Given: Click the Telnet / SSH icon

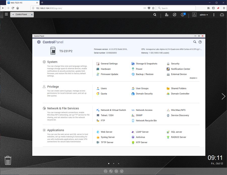Looking at the screenshot, I should coord(98,115).
